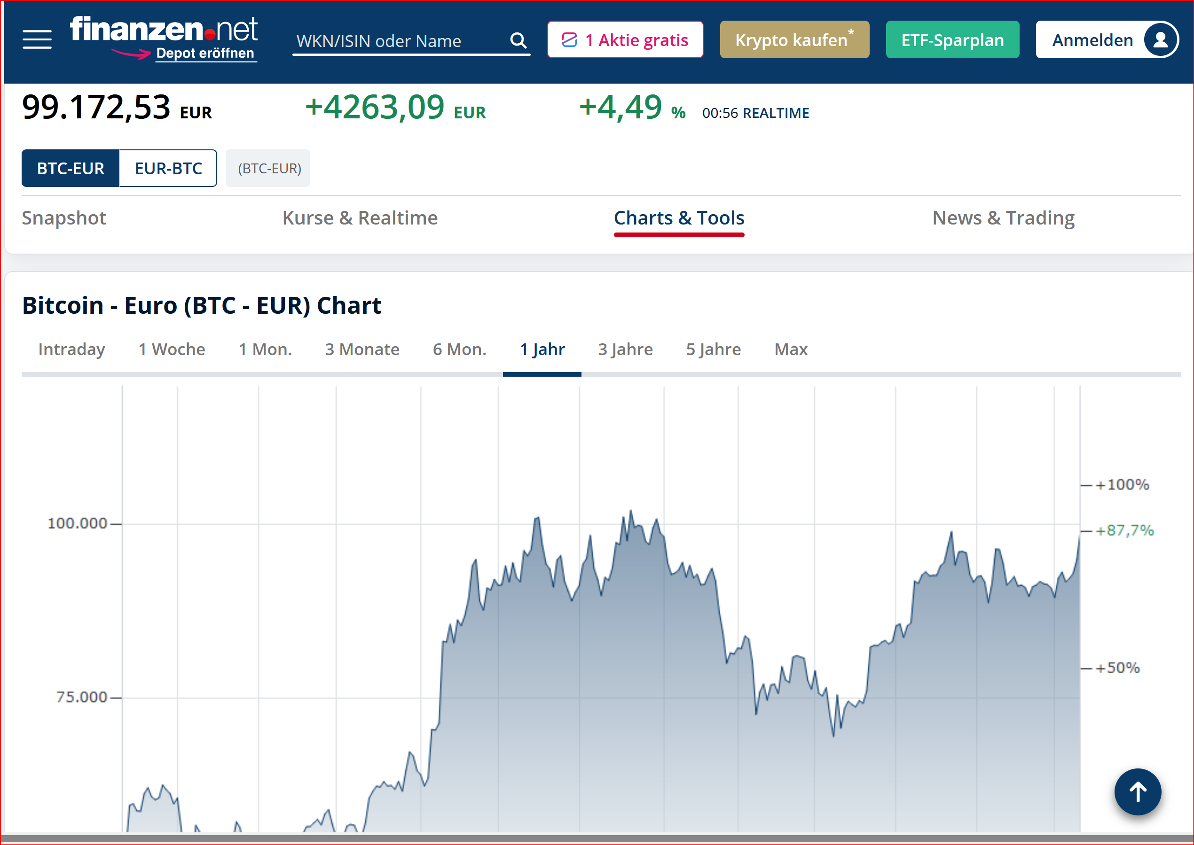Click the 100.000 axis label
This screenshot has width=1194, height=845.
[77, 523]
